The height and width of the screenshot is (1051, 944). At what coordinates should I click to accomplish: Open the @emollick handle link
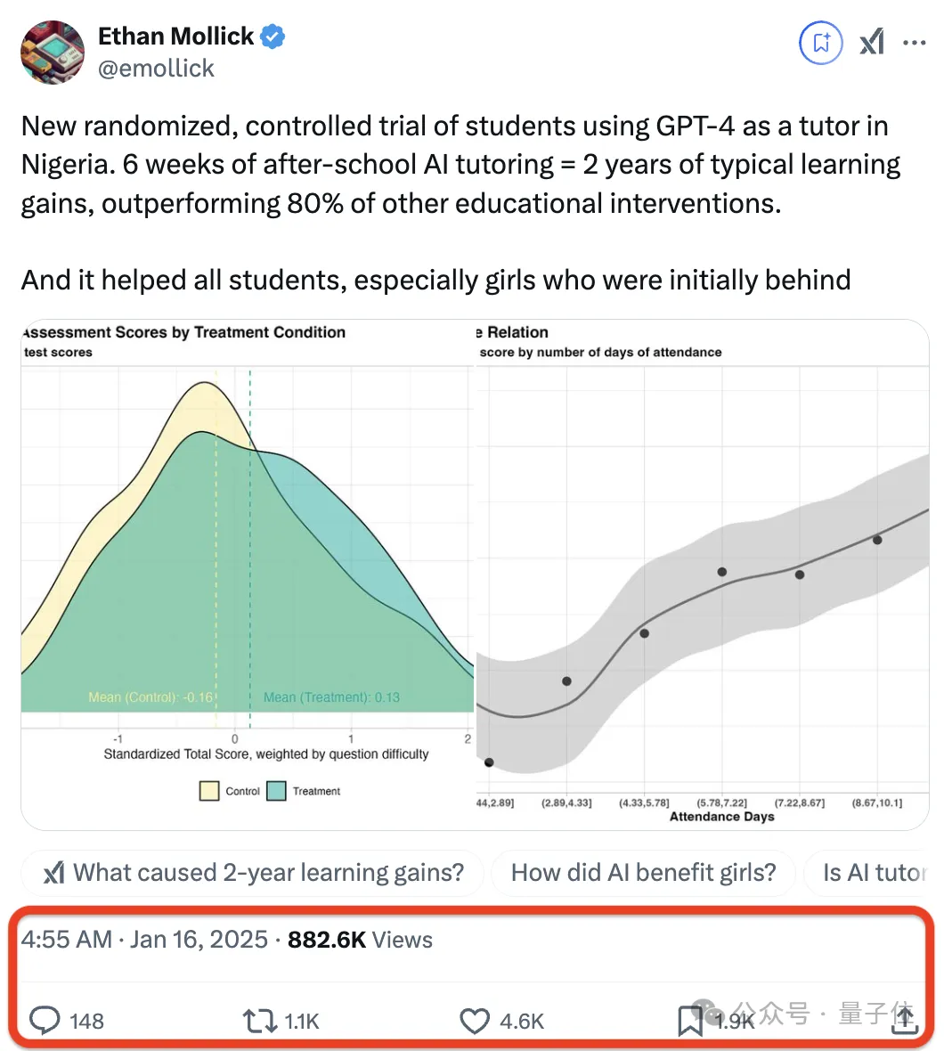(x=156, y=69)
